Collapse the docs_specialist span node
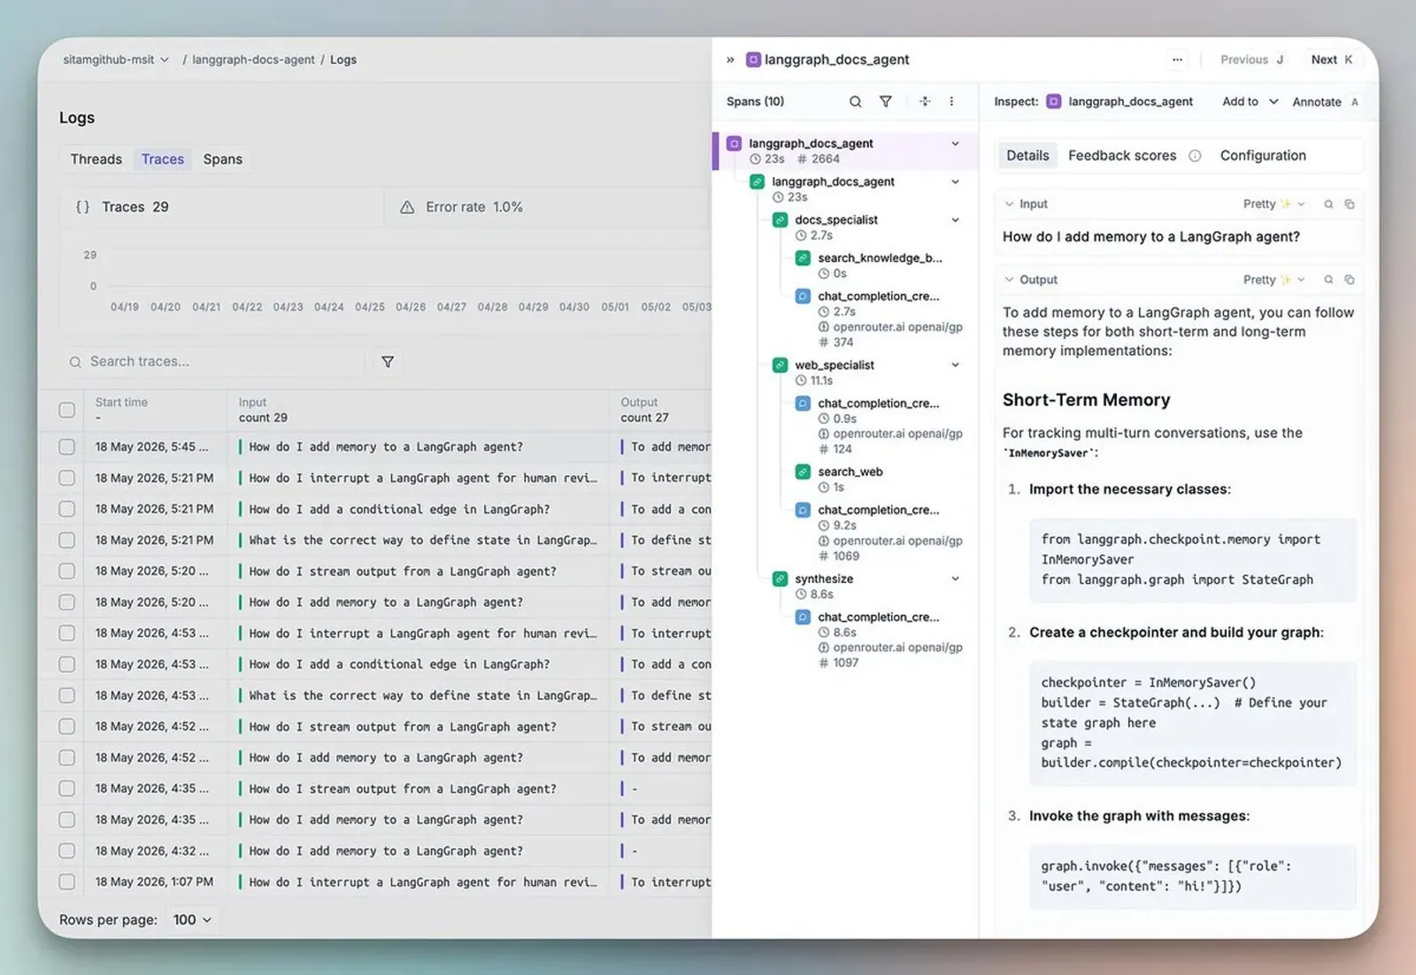 pos(955,220)
